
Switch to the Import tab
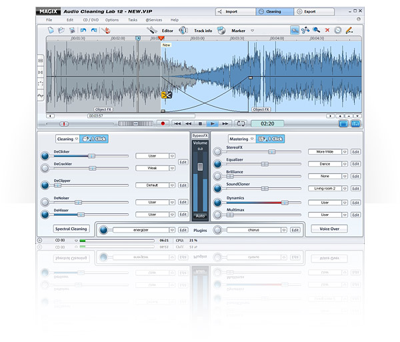coord(235,12)
